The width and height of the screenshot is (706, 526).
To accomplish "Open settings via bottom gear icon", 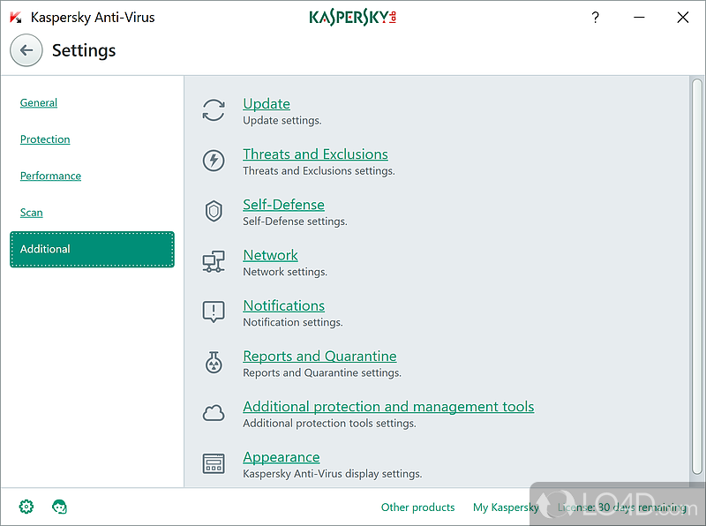I will 26,507.
